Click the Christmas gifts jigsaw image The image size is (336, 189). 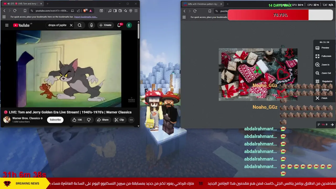[x=258, y=75]
